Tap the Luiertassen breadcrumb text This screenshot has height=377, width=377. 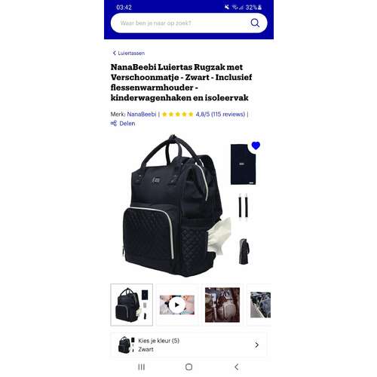[131, 54]
